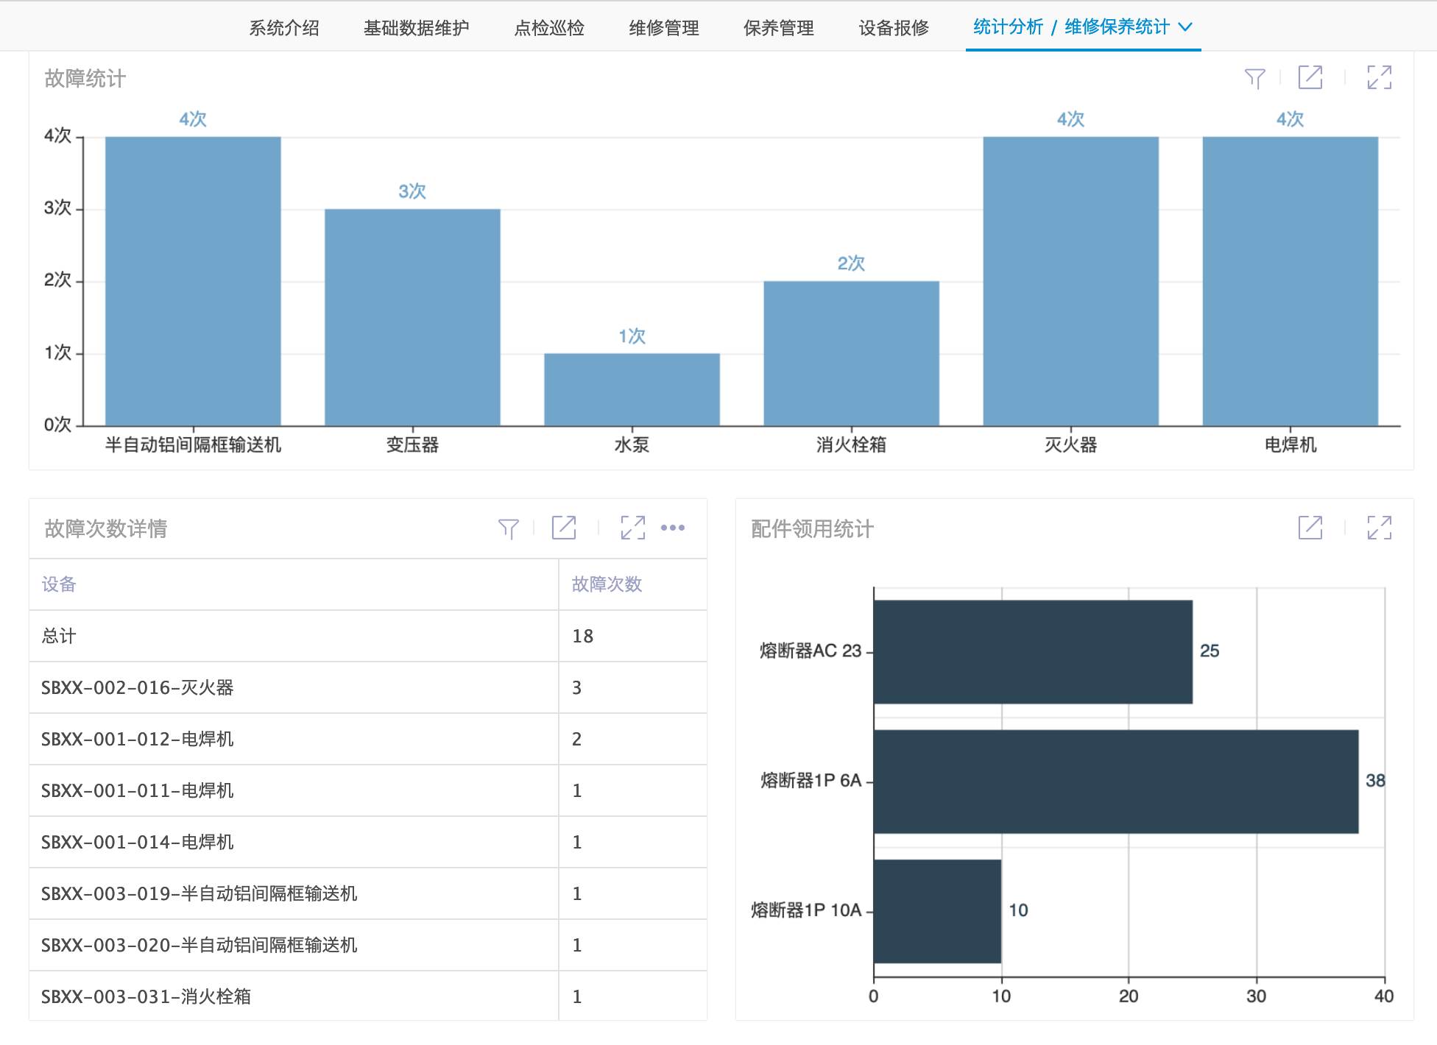Export the 故障统计 chart
Image resolution: width=1437 pixels, height=1045 pixels.
1310,77
